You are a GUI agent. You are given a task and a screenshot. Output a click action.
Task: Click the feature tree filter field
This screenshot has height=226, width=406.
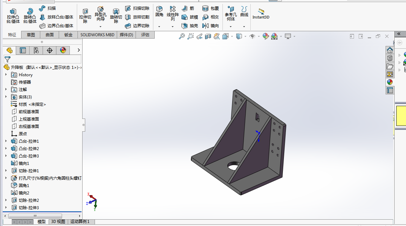point(42,59)
